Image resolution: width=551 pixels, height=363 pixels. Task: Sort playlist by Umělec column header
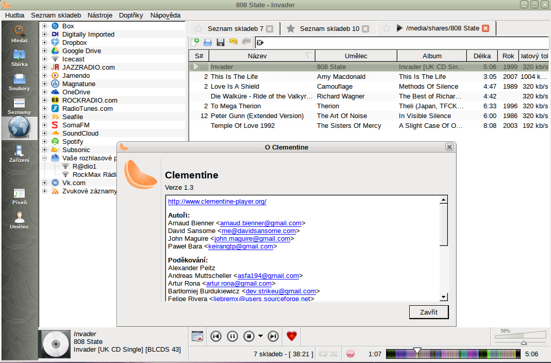[356, 56]
